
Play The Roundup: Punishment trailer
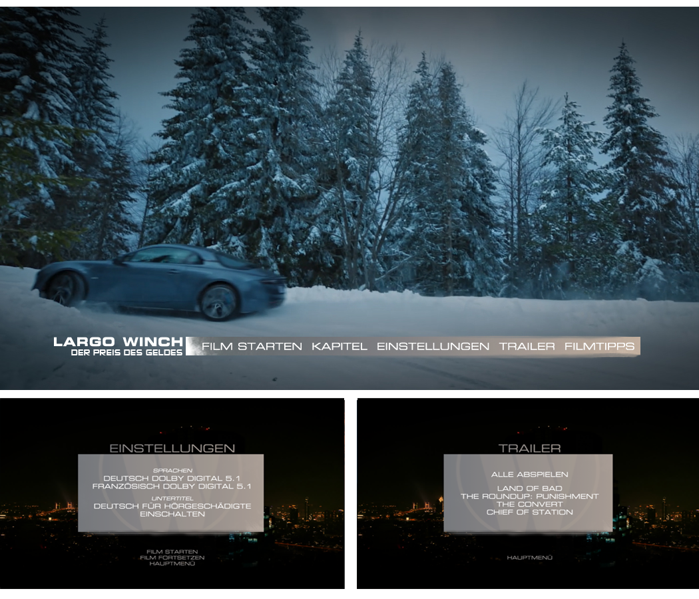point(529,497)
